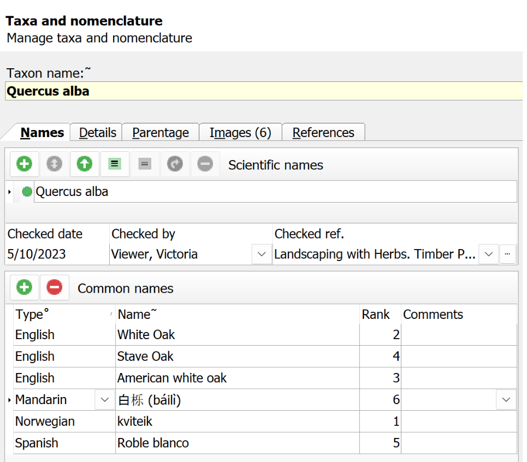Click the Checked ref. value Landscaping with Herbs
Viewport: 527px width, 462px height.
375,254
